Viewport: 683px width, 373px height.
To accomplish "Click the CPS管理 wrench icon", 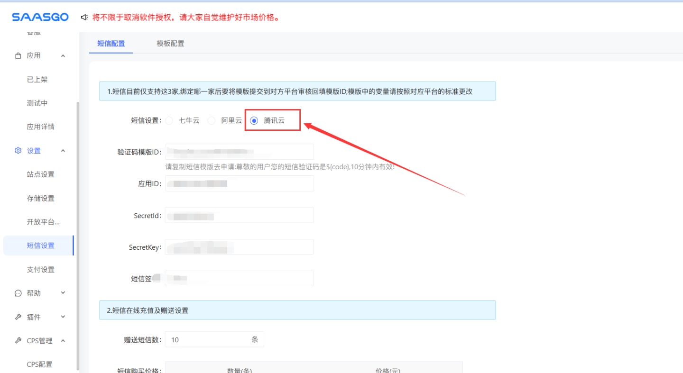I will pos(18,341).
